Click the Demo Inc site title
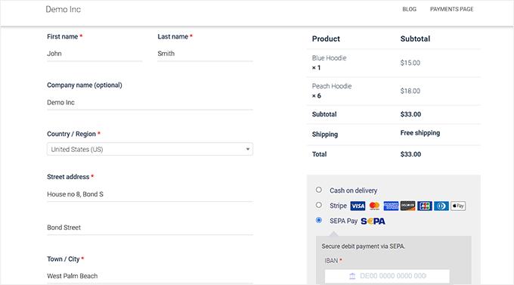514x285 pixels. pyautogui.click(x=63, y=10)
